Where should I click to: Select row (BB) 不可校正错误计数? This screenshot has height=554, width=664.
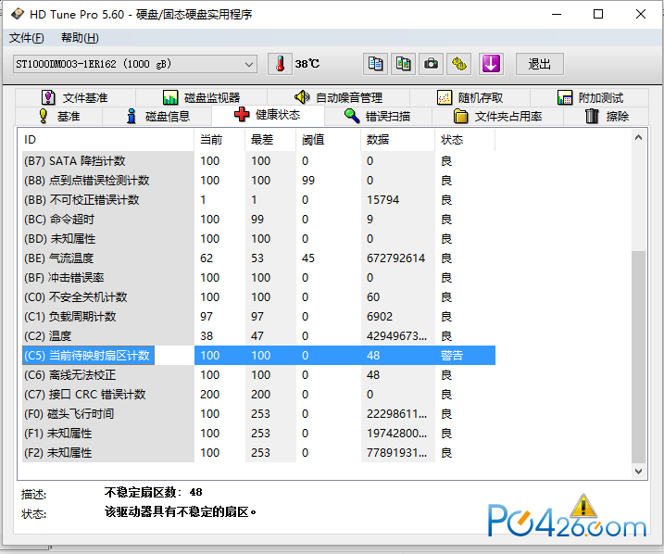(x=258, y=200)
